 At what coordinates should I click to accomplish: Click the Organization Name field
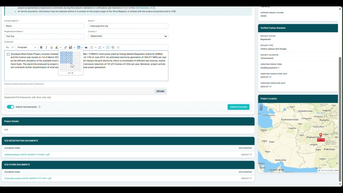click(x=44, y=36)
